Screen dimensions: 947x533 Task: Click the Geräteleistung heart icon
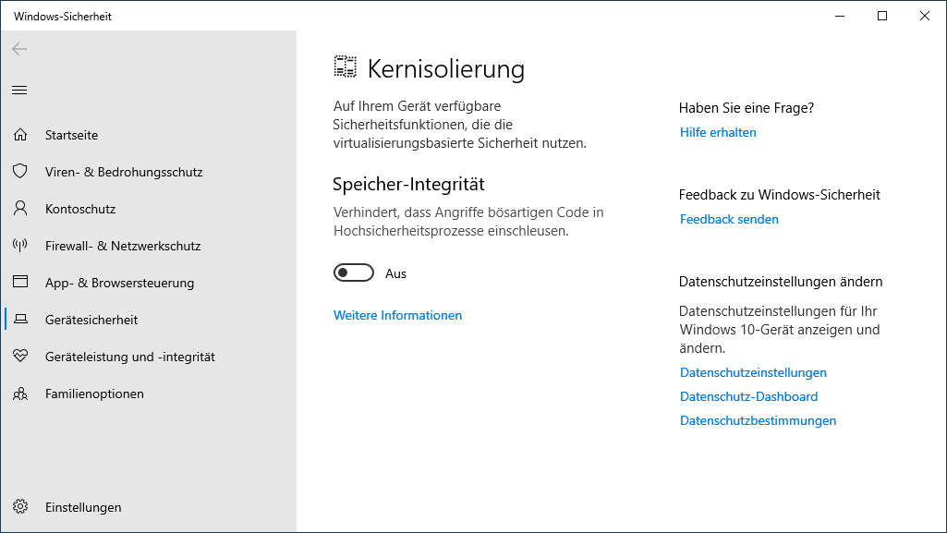tap(19, 357)
